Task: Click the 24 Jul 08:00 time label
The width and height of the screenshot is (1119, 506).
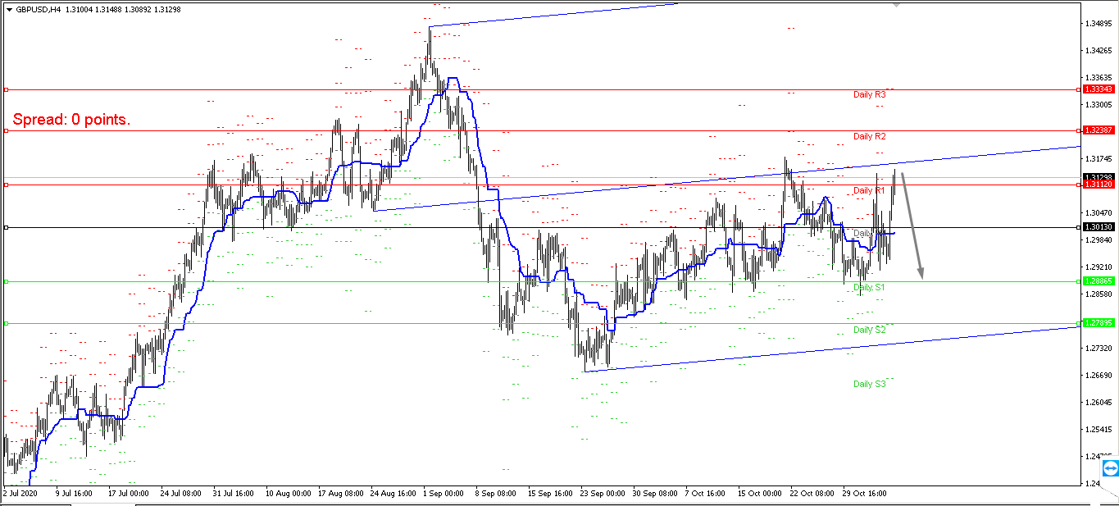Action: [x=181, y=495]
